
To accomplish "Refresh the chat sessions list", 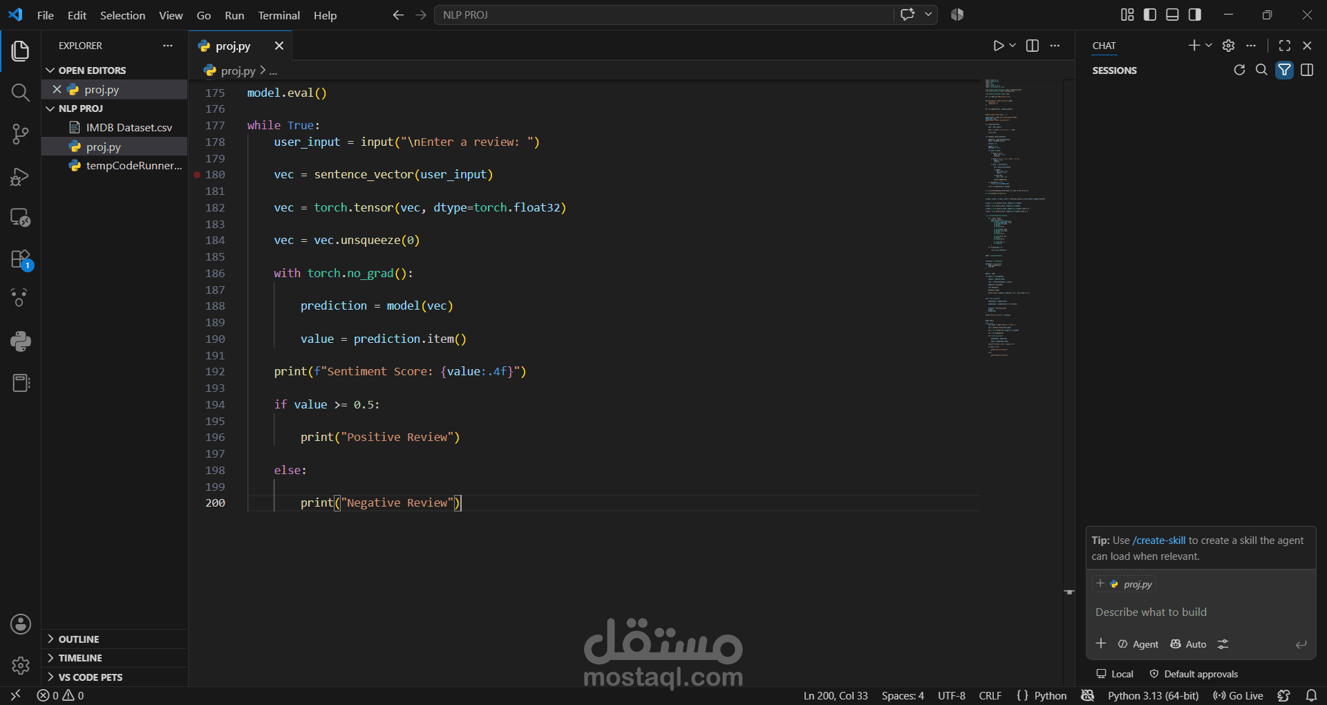I will click(1239, 70).
